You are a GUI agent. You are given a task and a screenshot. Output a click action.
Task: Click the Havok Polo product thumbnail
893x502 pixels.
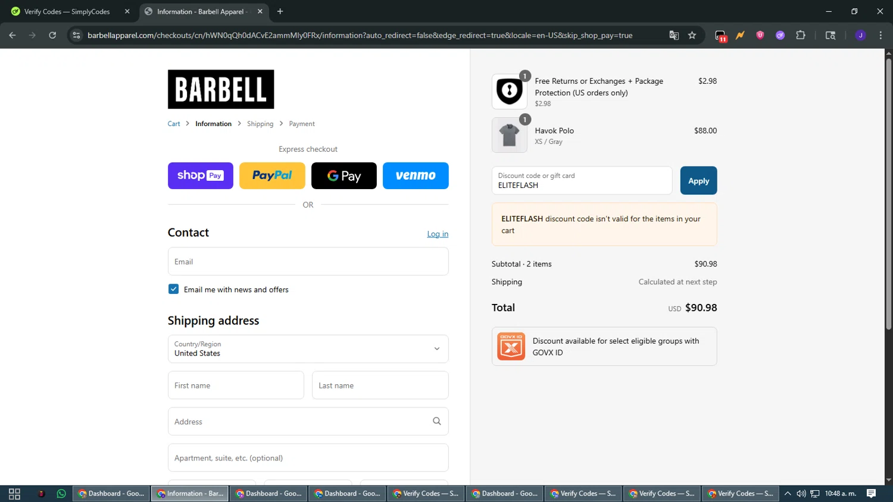509,135
